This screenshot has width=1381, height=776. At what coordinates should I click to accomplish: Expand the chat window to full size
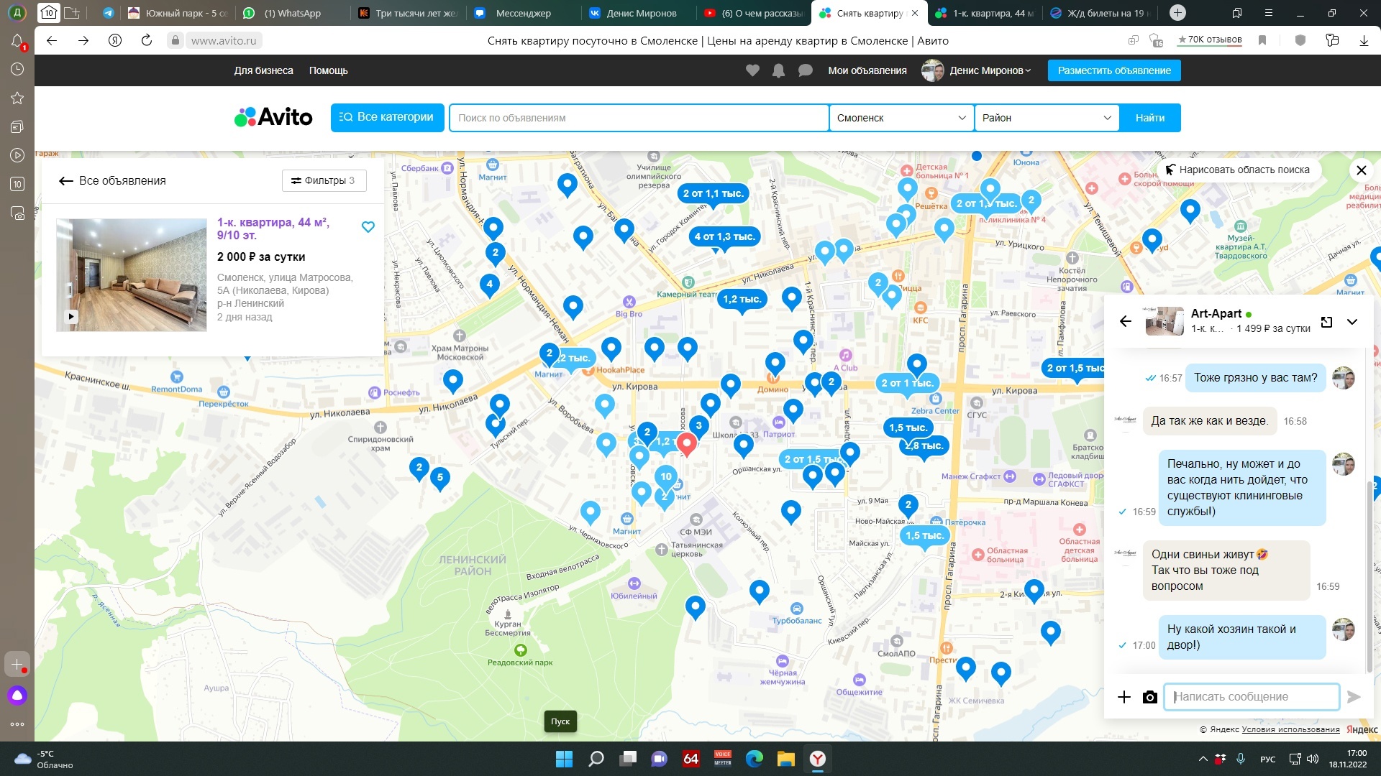(x=1326, y=322)
